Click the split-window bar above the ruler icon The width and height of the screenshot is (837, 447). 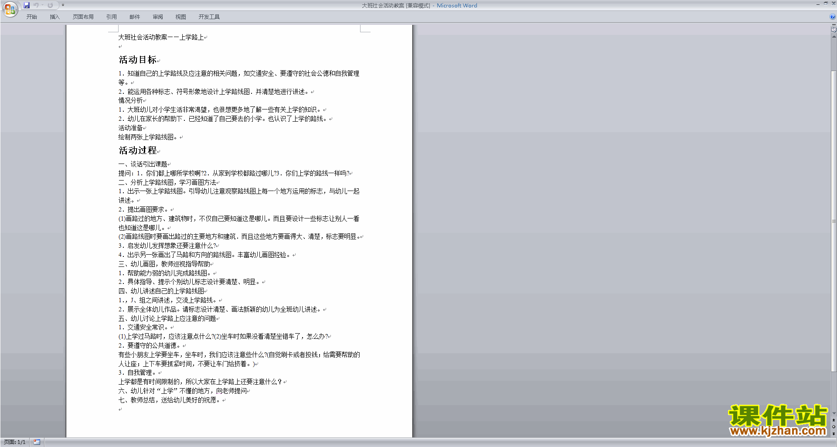click(x=834, y=25)
